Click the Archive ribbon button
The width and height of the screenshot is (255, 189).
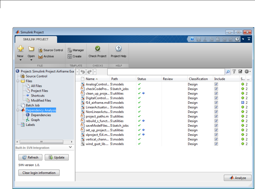click(x=46, y=56)
